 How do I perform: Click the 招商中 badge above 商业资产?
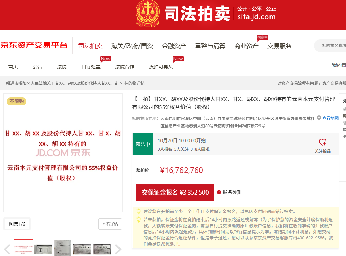pos(262,37)
